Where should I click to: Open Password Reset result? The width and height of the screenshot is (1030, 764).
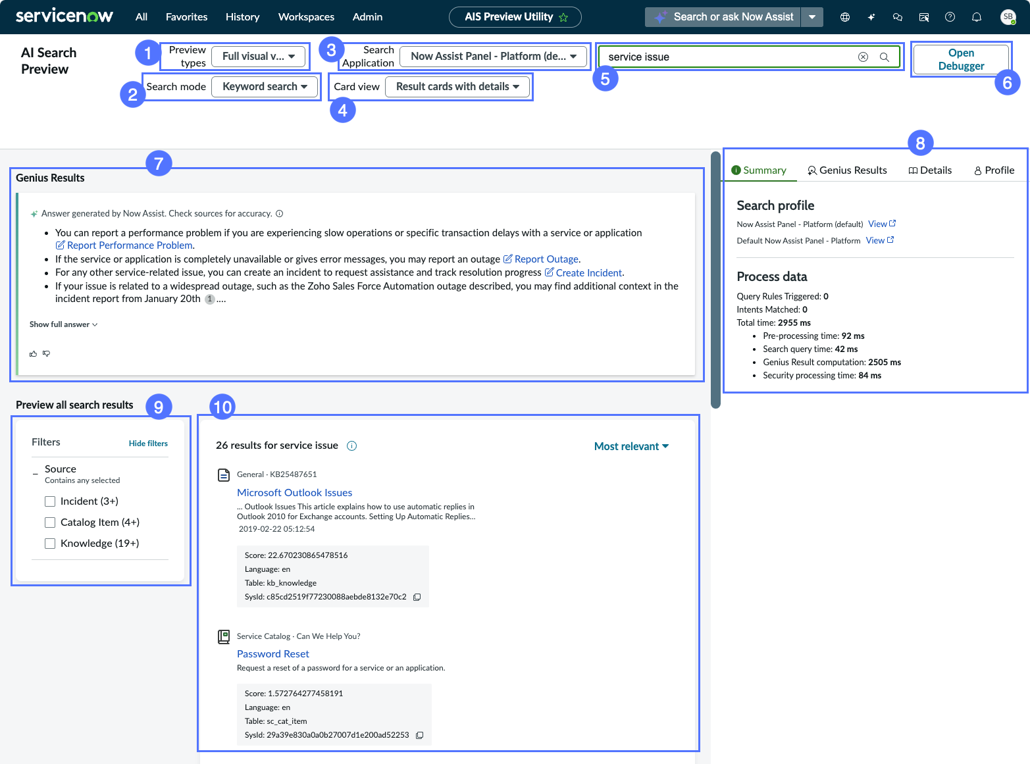[272, 654]
